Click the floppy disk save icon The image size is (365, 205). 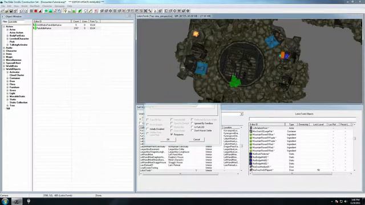tap(11, 11)
